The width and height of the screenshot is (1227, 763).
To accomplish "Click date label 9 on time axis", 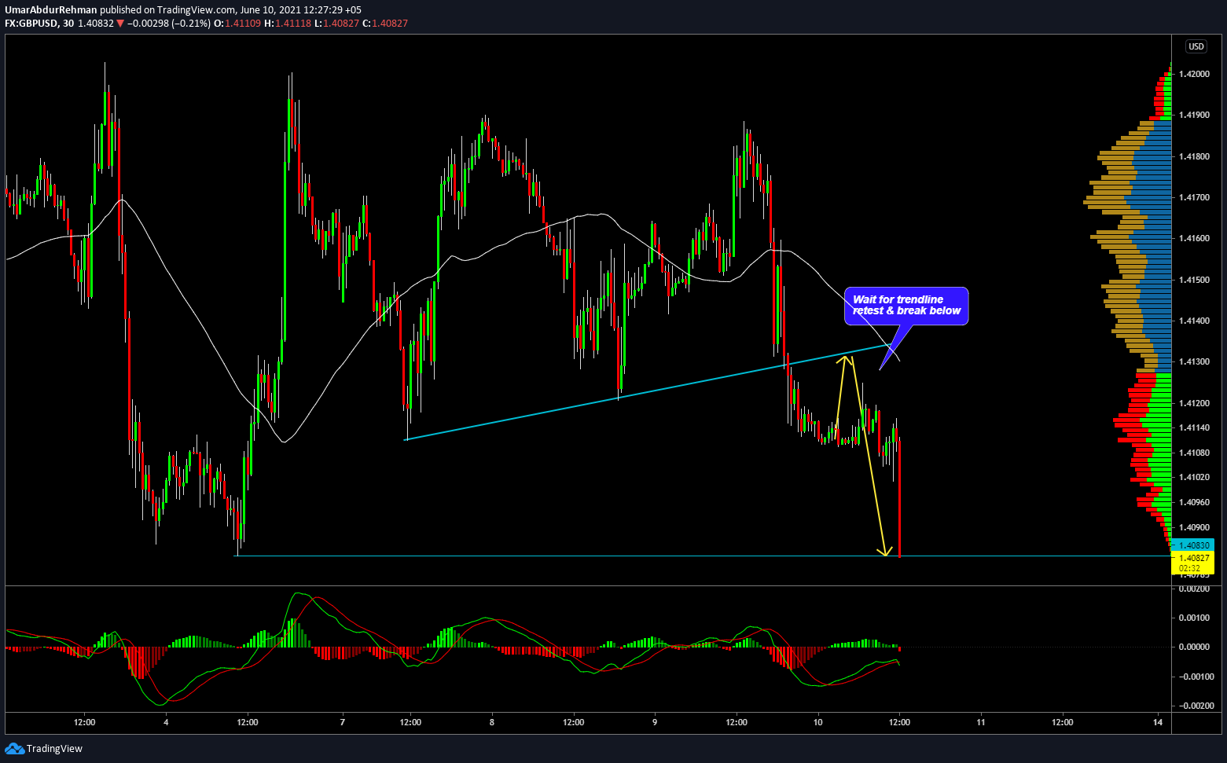I will click(655, 722).
